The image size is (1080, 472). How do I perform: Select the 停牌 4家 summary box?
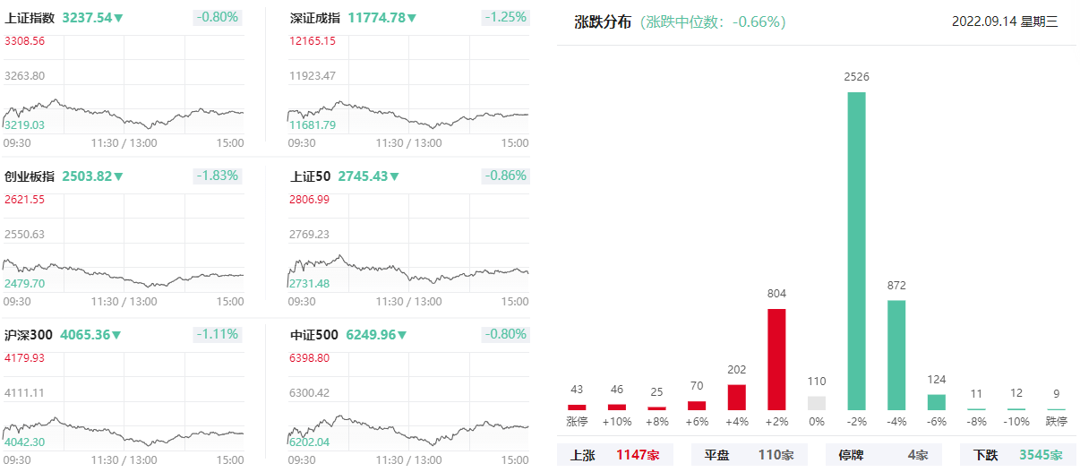[x=883, y=455]
